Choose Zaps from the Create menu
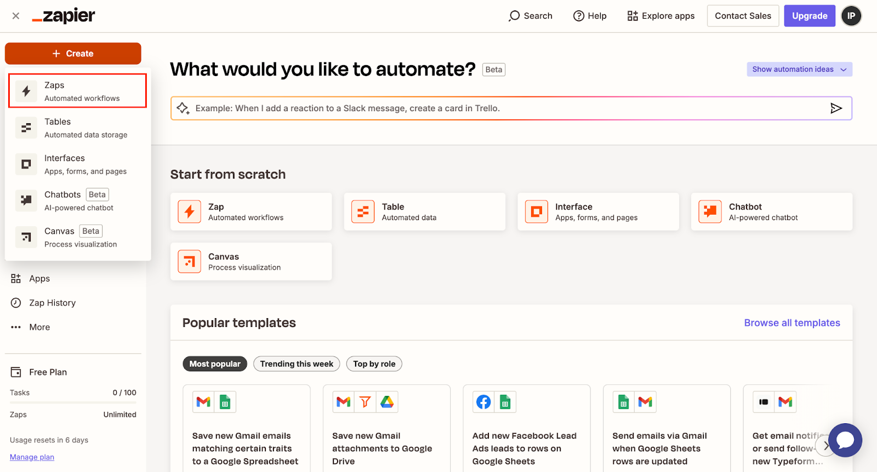The image size is (877, 472). (x=77, y=91)
